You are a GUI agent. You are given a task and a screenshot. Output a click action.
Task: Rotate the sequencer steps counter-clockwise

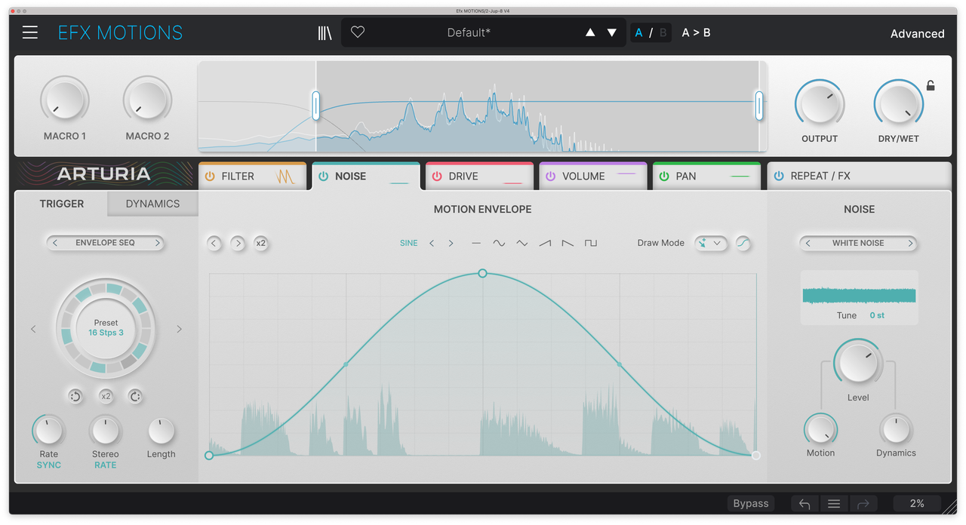click(x=75, y=396)
